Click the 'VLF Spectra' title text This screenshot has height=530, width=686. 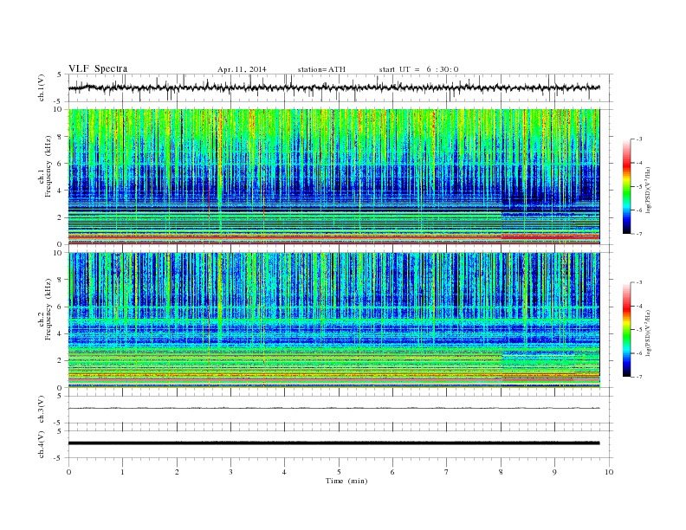pyautogui.click(x=98, y=68)
